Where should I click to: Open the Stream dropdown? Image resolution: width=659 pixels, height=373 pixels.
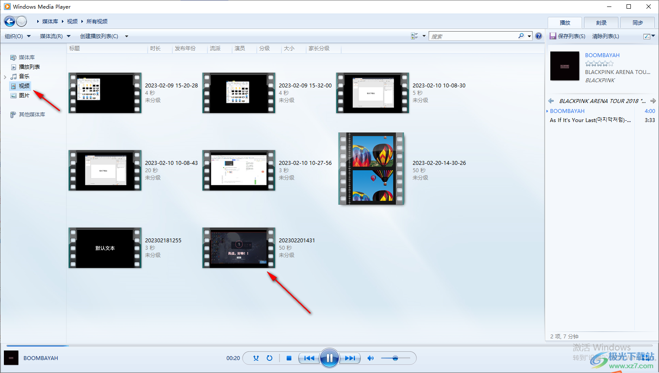click(55, 36)
